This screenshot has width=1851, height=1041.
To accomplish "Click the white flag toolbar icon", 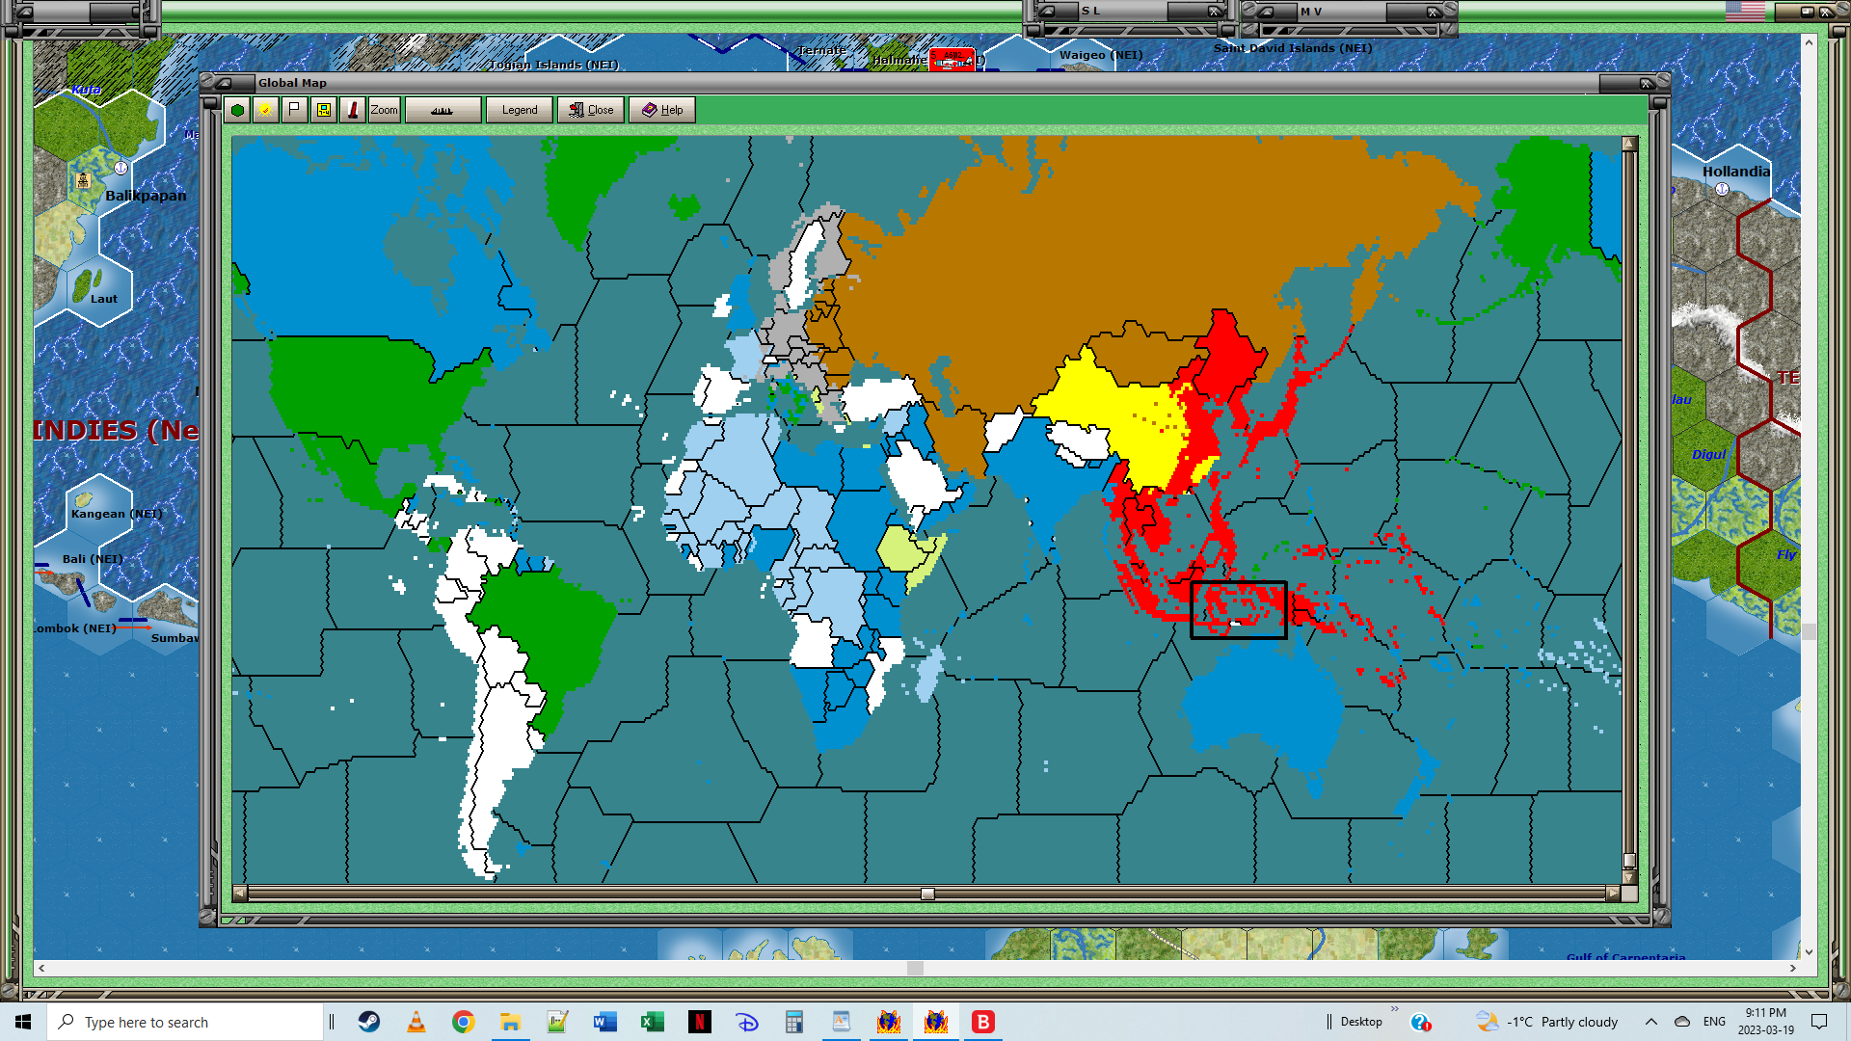I will point(294,110).
